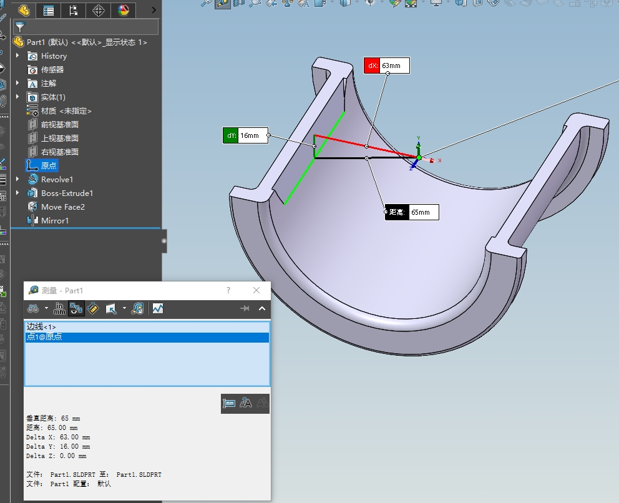The width and height of the screenshot is (619, 503).
Task: Expand the 实体(1) solid bodies folder
Action: tap(17, 97)
